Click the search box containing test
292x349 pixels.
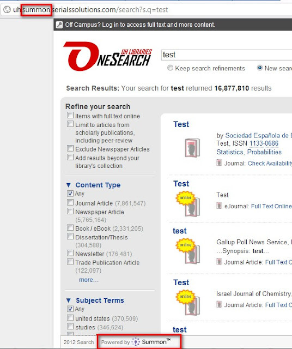227,55
